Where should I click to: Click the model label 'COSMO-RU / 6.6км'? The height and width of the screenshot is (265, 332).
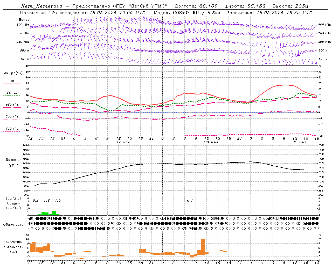point(196,13)
